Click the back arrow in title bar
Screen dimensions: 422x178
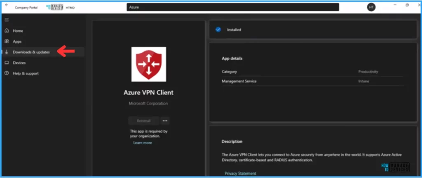pos(7,5)
